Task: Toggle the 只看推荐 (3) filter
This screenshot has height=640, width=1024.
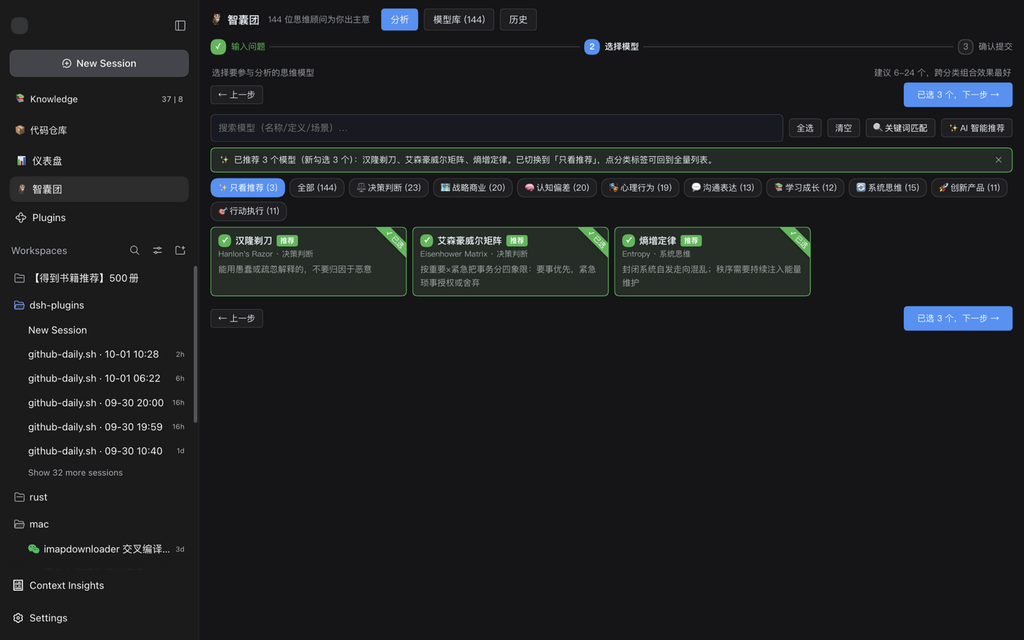Action: pyautogui.click(x=247, y=188)
